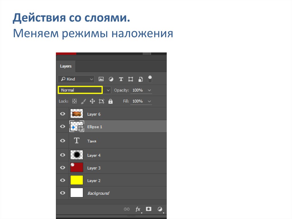Turn layer filtering on or off
This screenshot has height=219, width=292.
tap(150, 79)
